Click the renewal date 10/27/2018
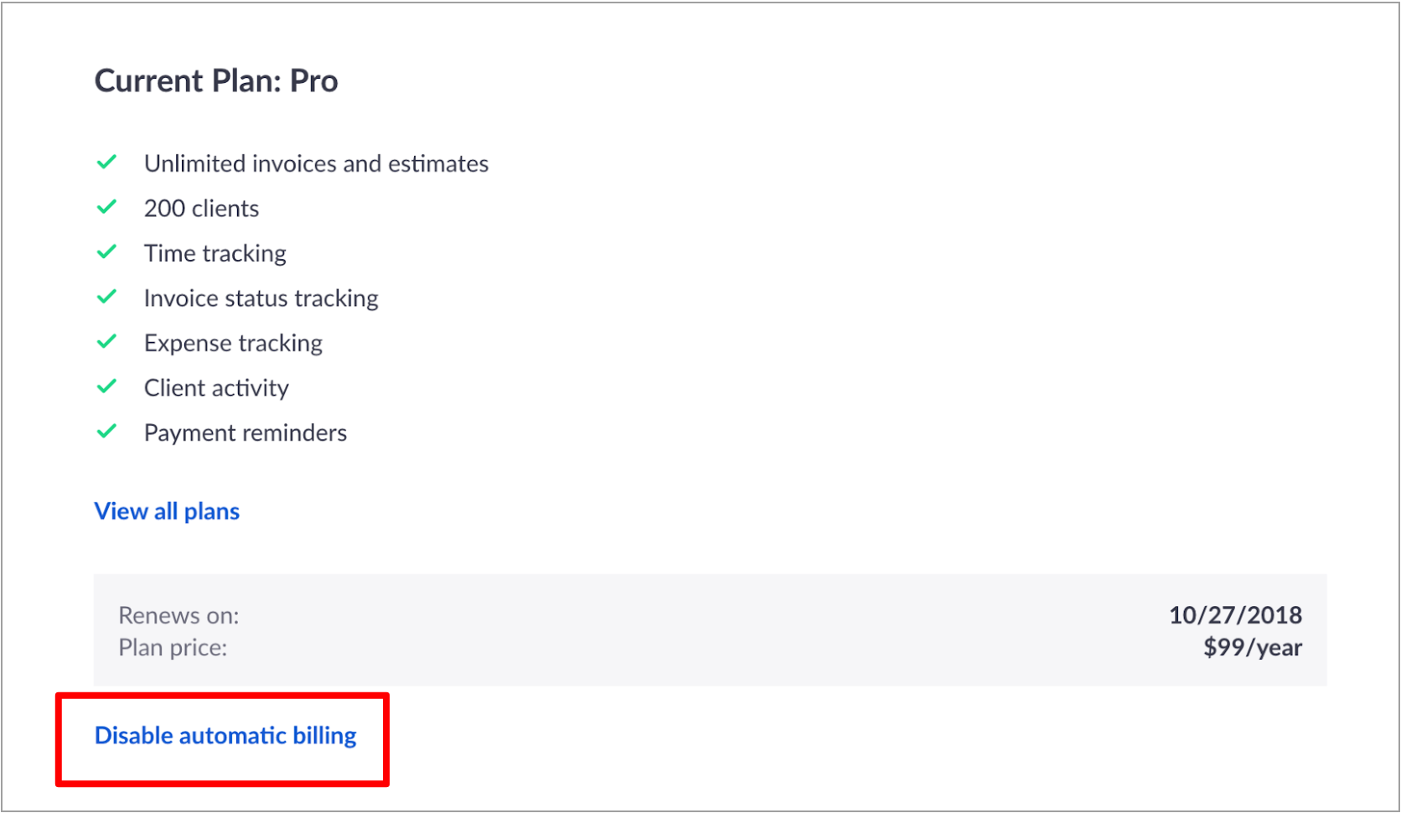This screenshot has width=1401, height=813. [1235, 615]
